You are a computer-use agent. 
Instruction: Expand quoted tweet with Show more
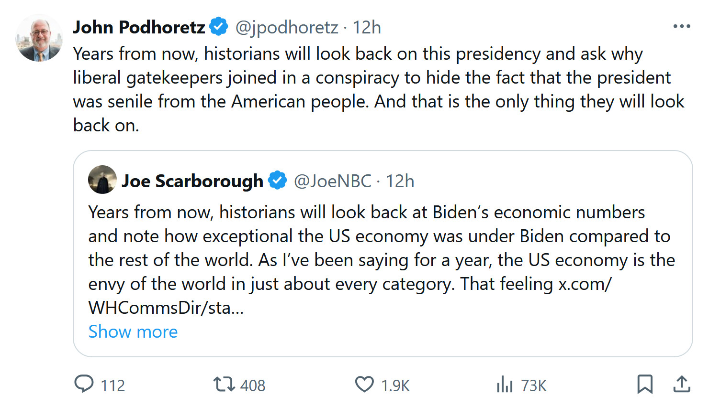(133, 331)
